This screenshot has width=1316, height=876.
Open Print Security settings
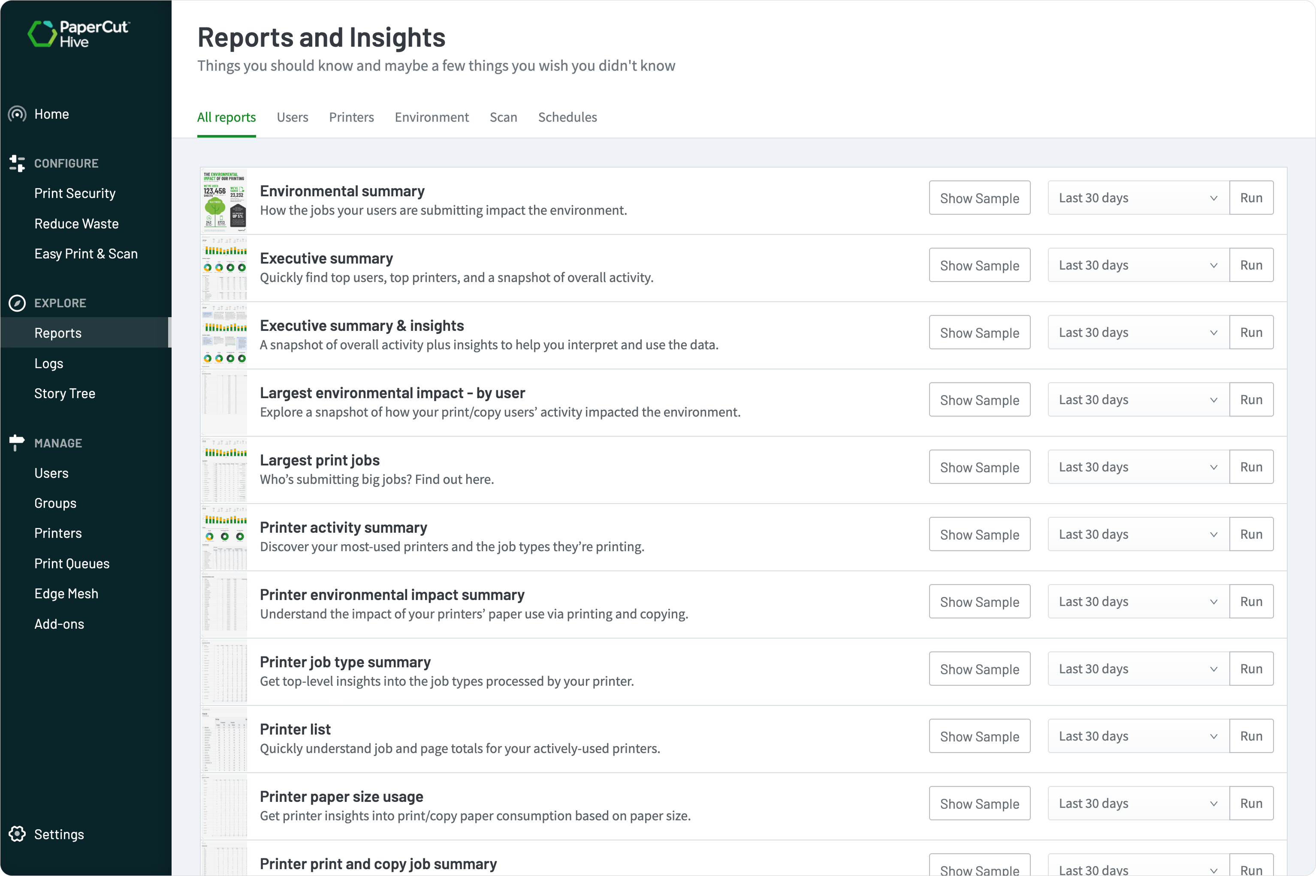[75, 193]
